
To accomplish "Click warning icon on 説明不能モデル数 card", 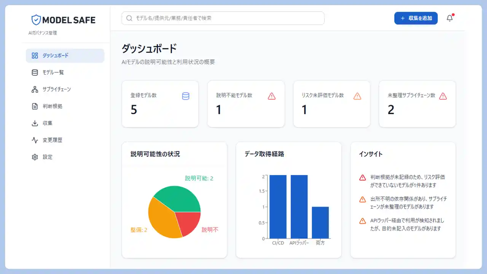I will [272, 96].
